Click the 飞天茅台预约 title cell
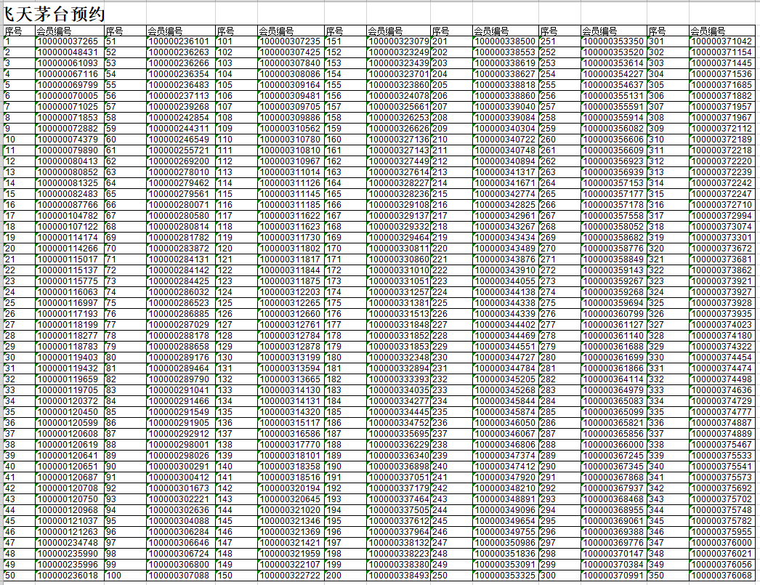 pos(54,12)
